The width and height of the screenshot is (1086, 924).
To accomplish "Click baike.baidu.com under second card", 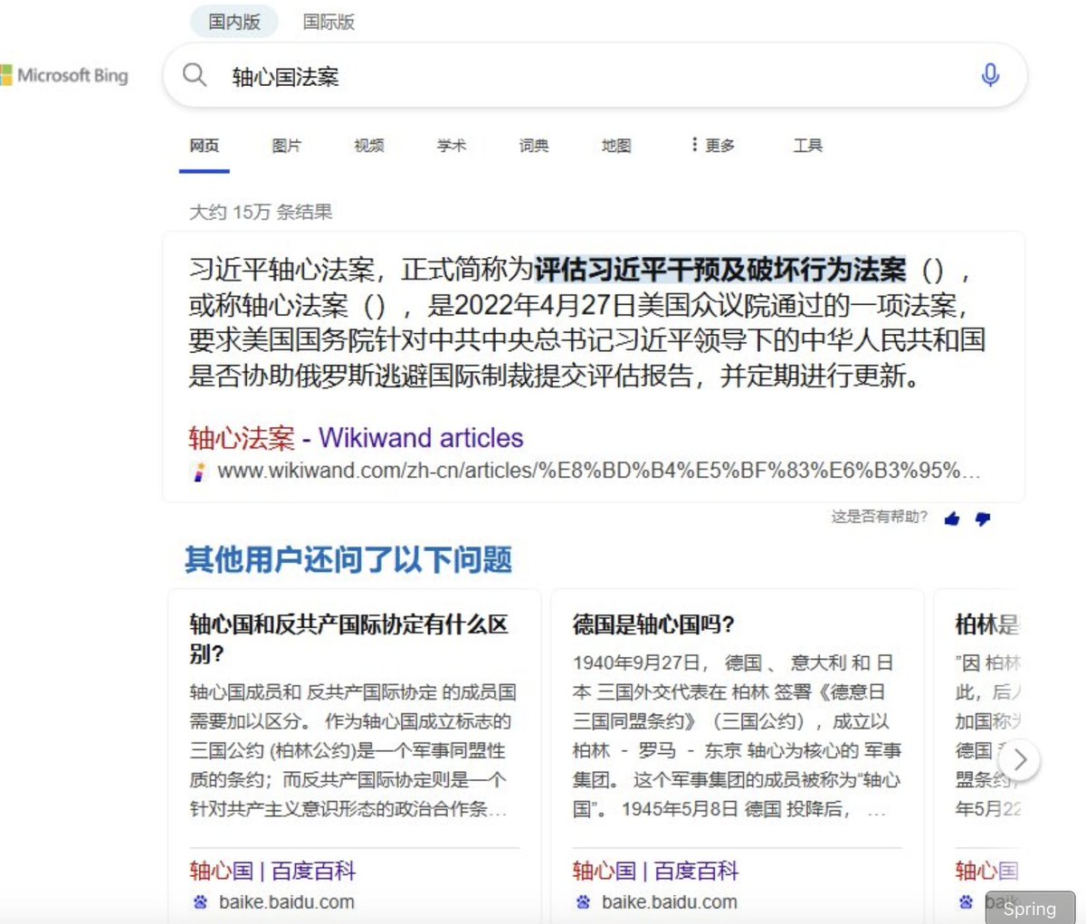I will [x=670, y=902].
